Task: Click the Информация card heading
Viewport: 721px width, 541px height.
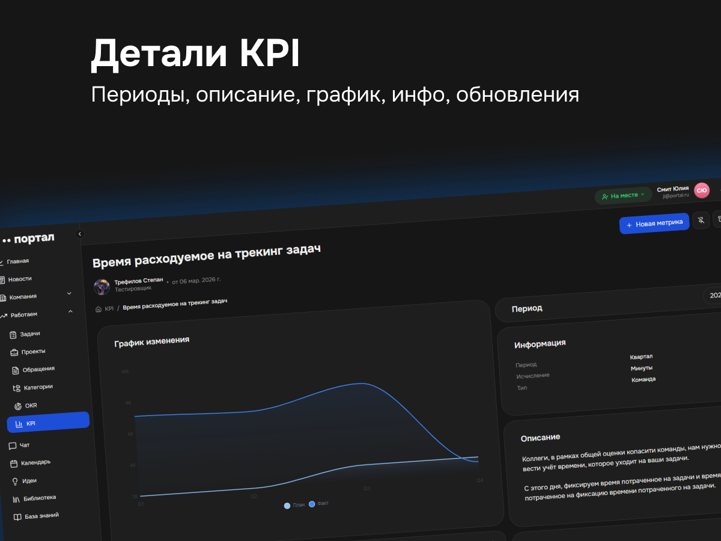Action: tap(540, 344)
